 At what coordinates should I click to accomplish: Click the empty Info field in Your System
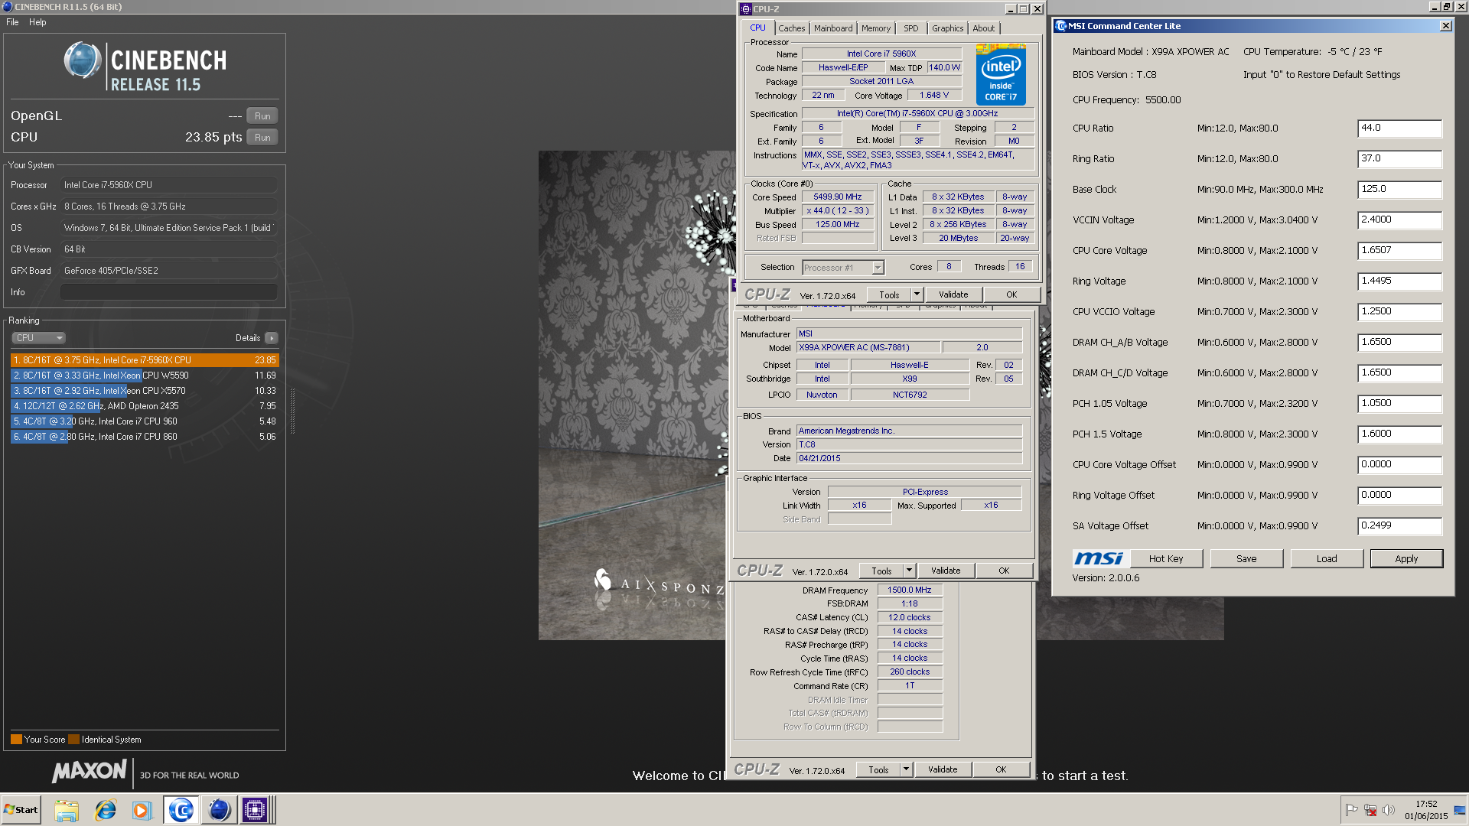pyautogui.click(x=169, y=292)
